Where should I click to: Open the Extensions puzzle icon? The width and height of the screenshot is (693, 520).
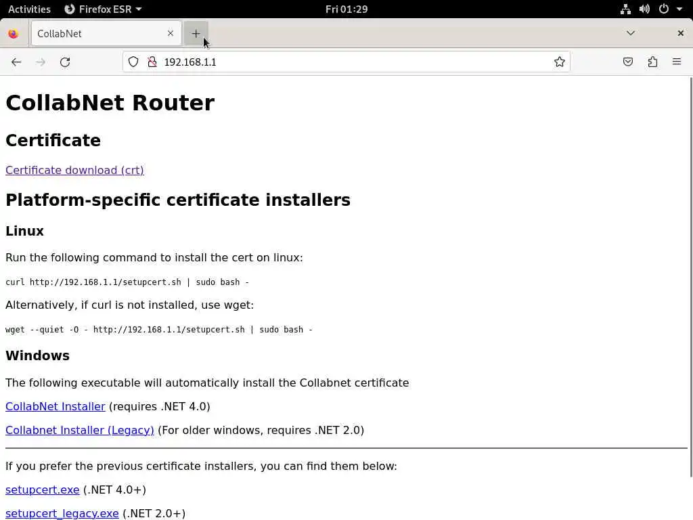pos(652,62)
